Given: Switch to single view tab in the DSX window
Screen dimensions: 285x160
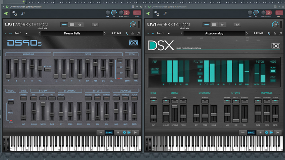Looking at the screenshot, I should (207, 25).
